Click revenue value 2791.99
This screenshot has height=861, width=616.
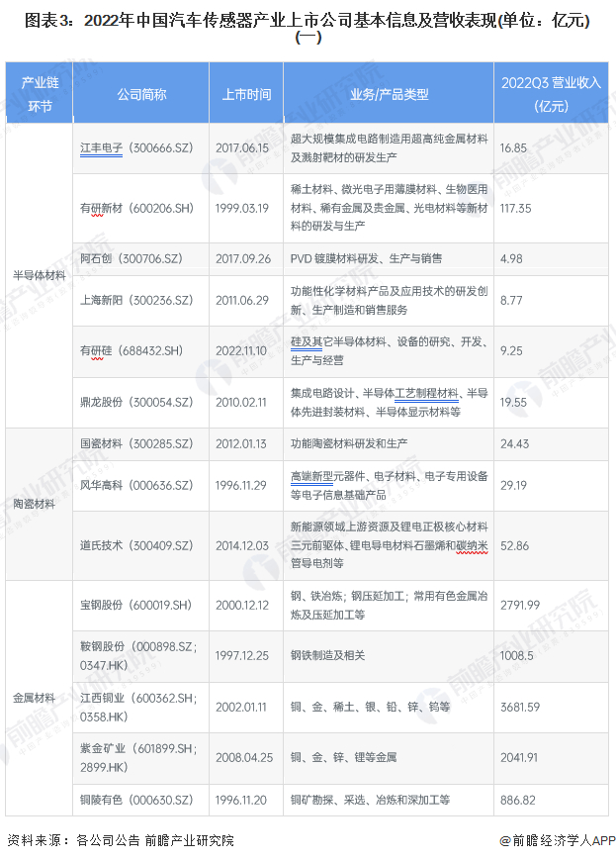[520, 606]
